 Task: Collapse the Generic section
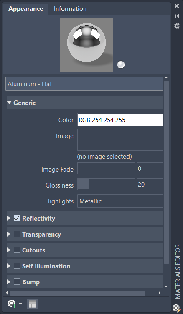[x=9, y=103]
